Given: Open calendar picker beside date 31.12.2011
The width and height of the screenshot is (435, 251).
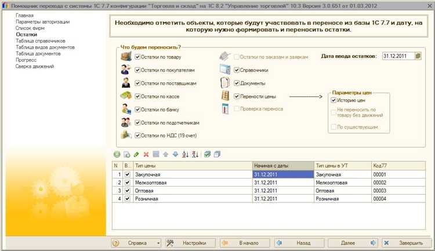Looking at the screenshot, I should point(418,56).
